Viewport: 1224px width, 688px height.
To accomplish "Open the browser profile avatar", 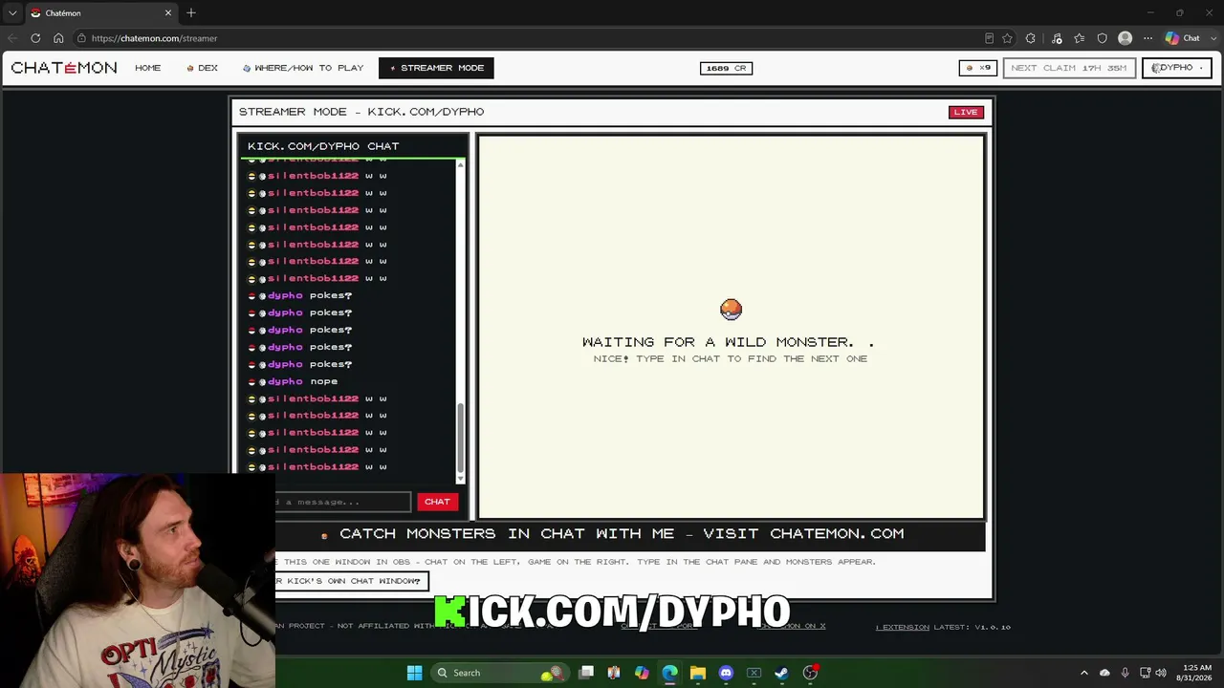I will [x=1126, y=38].
